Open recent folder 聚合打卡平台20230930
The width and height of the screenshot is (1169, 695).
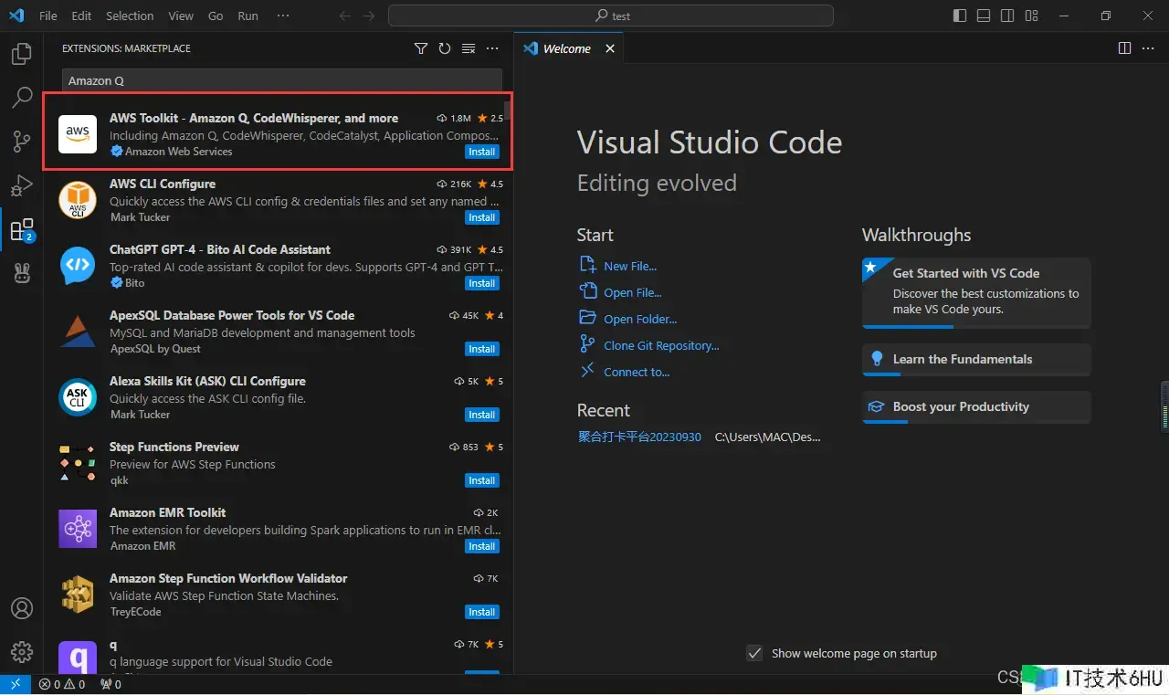[x=639, y=437]
